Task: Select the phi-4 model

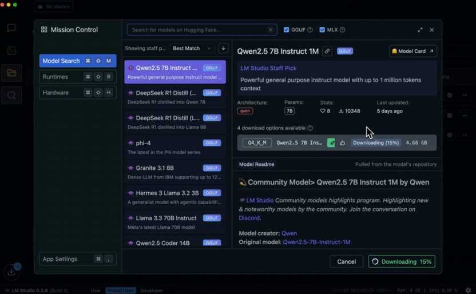Action: 175,147
